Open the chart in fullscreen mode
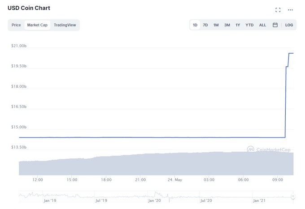The height and width of the screenshot is (209, 305). coord(278,10)
